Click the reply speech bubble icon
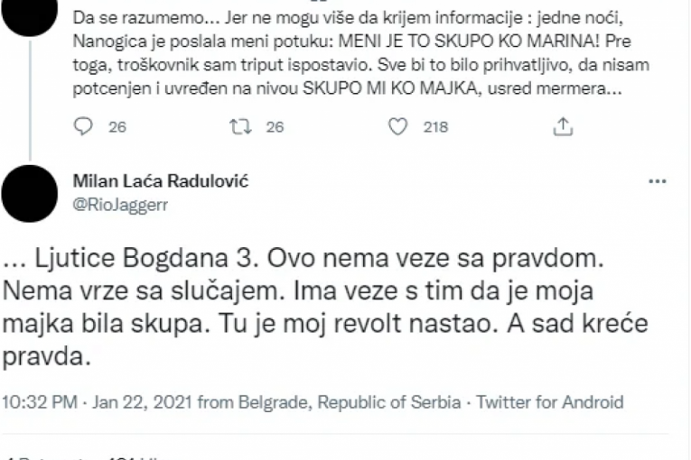Image resolution: width=691 pixels, height=460 pixels. pyautogui.click(x=83, y=127)
